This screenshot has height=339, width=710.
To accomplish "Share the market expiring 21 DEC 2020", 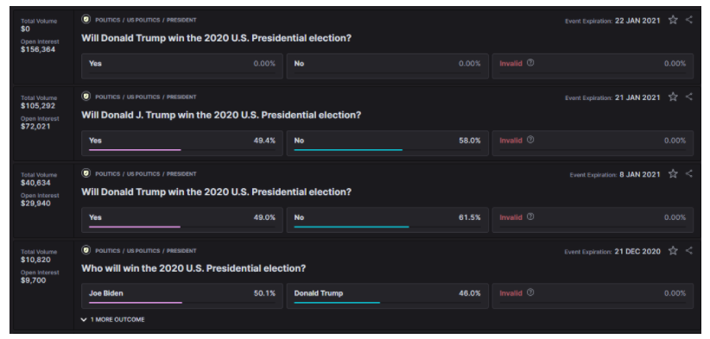I will click(x=688, y=250).
